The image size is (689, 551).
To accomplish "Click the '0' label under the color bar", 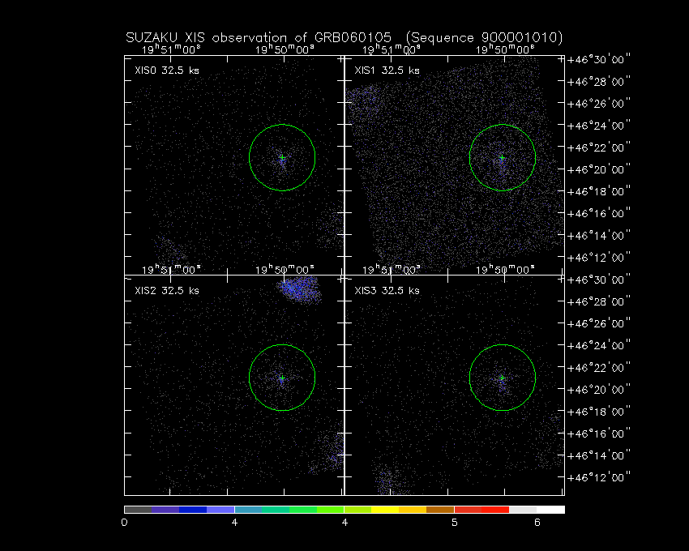I will point(124,523).
